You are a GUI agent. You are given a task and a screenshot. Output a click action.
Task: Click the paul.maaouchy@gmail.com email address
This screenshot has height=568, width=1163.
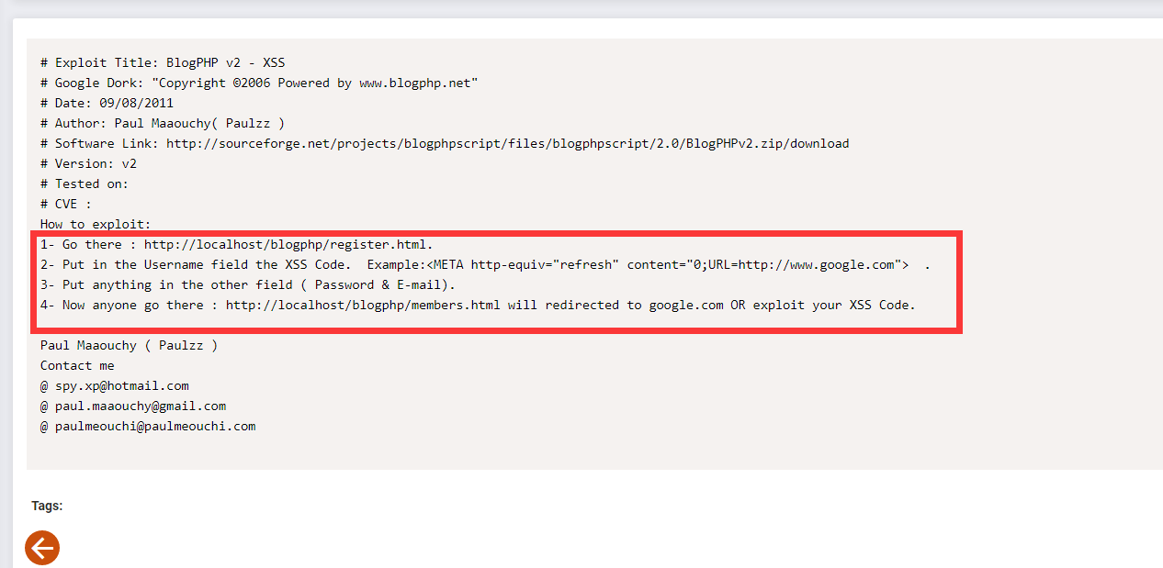click(x=141, y=407)
